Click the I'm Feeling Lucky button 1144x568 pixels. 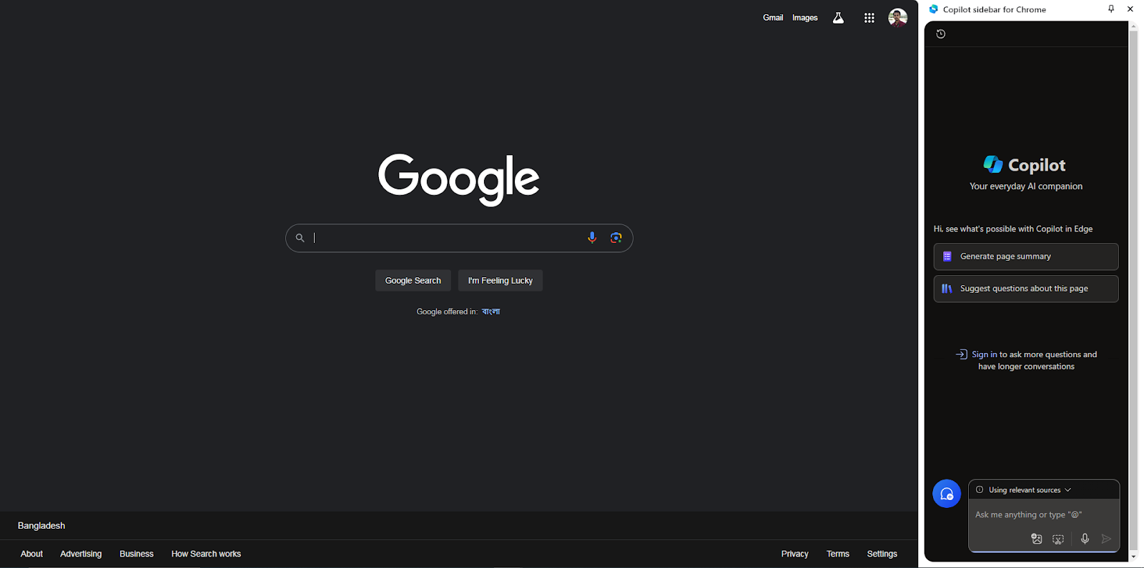click(500, 281)
